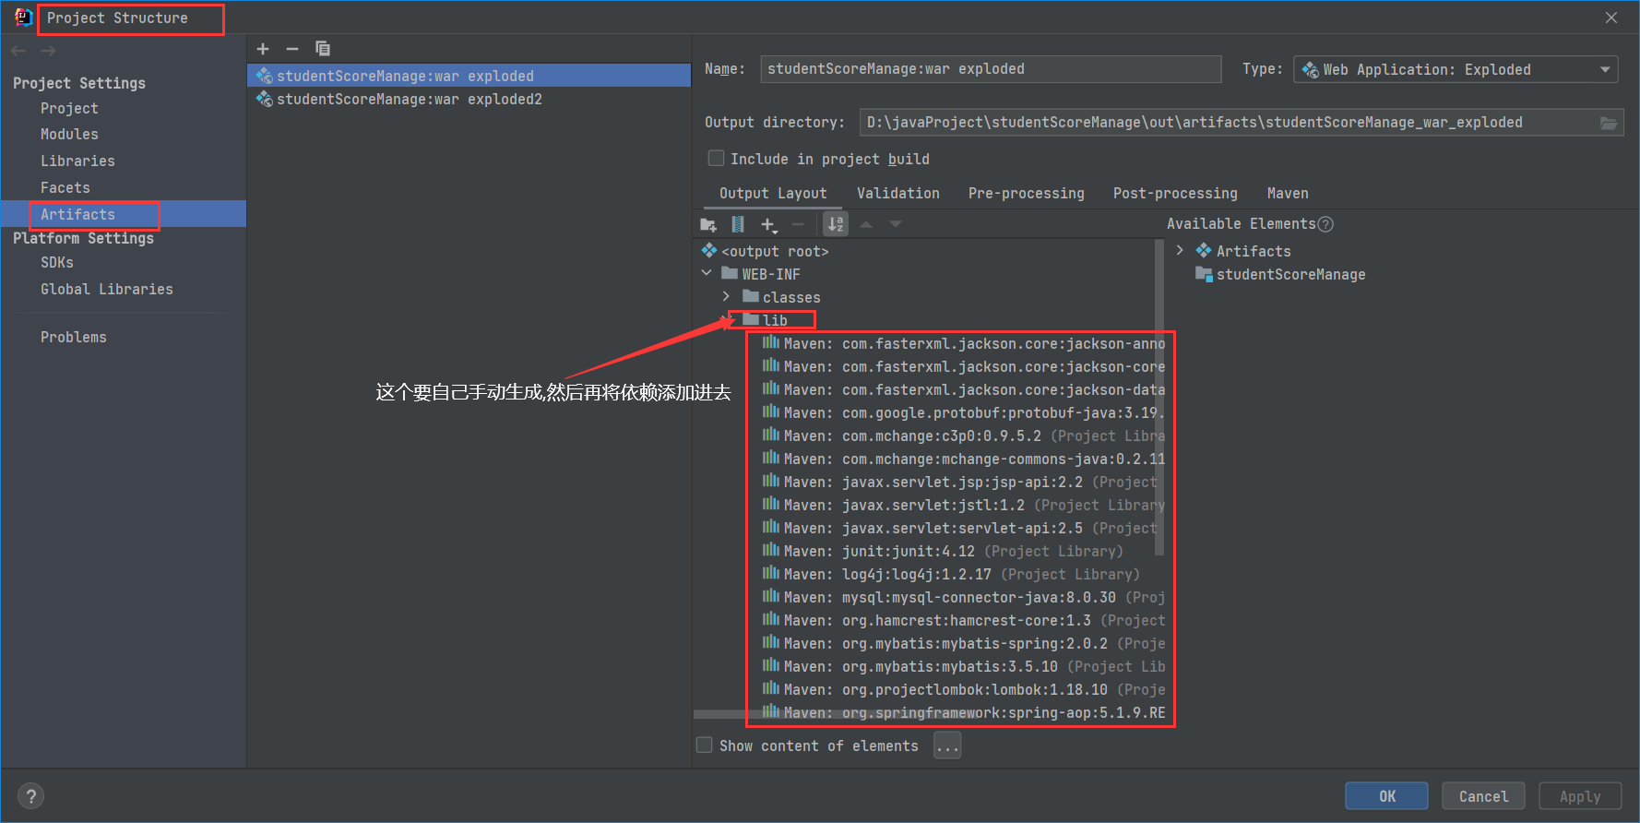
Task: Switch to the Validation tab
Action: coord(898,193)
